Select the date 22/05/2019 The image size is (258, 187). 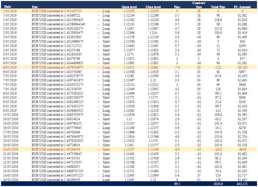(11, 167)
